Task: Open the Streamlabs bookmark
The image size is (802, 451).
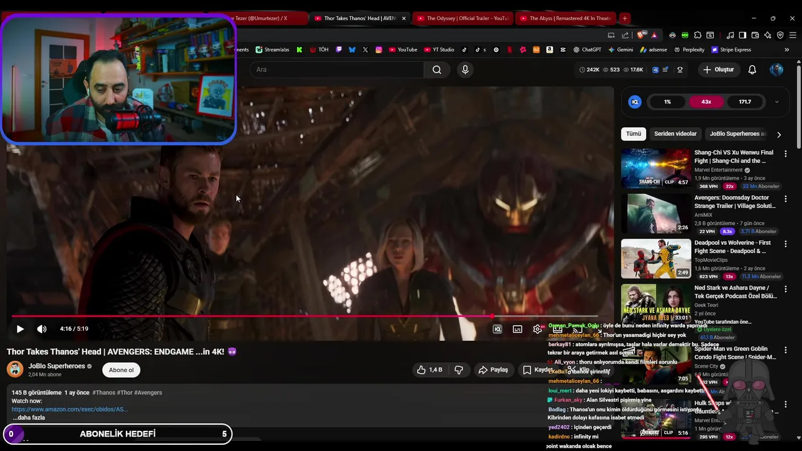Action: click(x=271, y=49)
